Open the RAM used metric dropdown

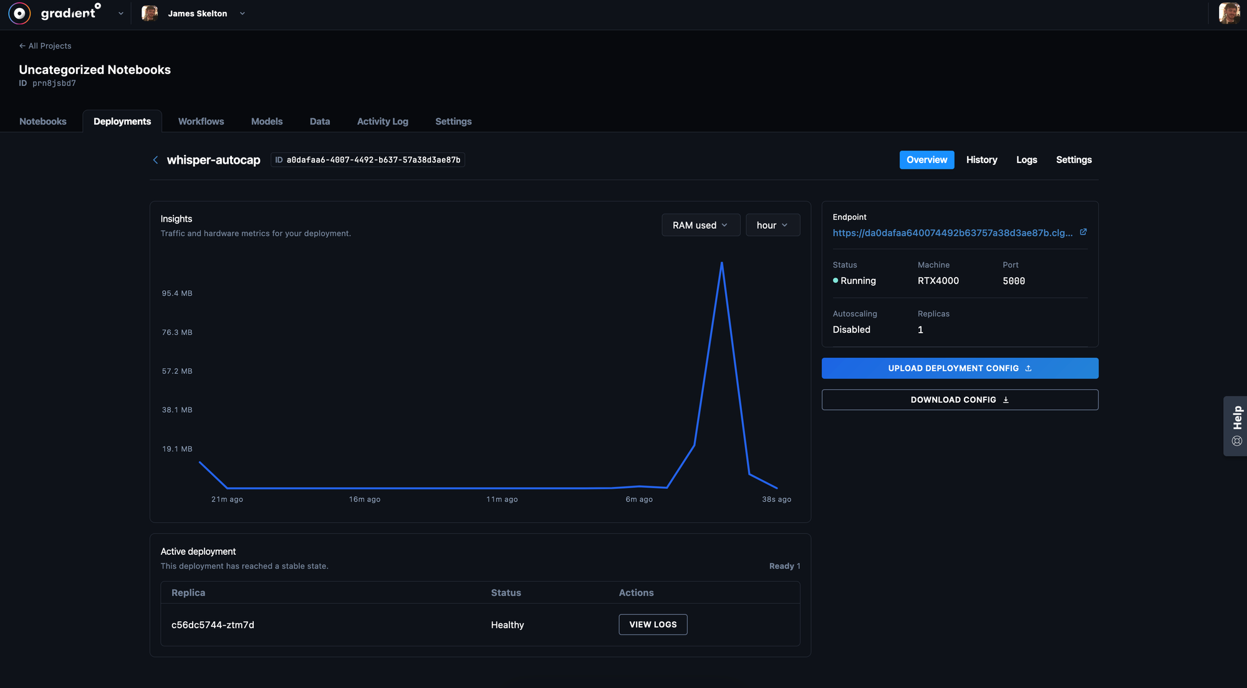700,225
